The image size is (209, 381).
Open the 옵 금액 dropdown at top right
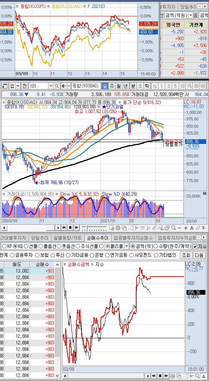tap(204, 15)
